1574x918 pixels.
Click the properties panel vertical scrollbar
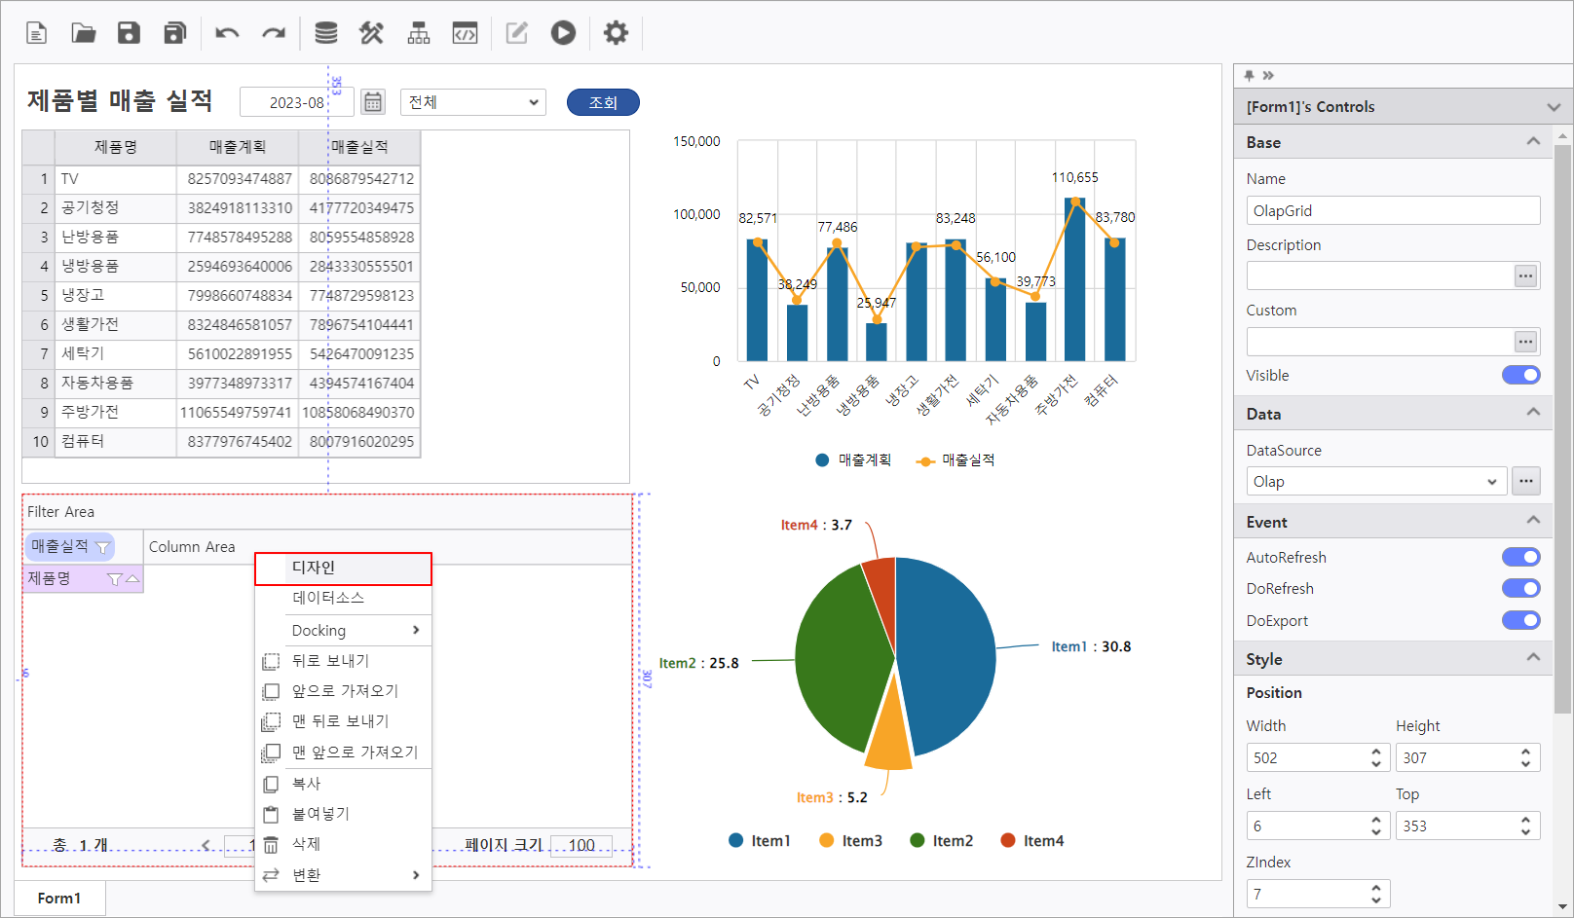coord(1562,428)
